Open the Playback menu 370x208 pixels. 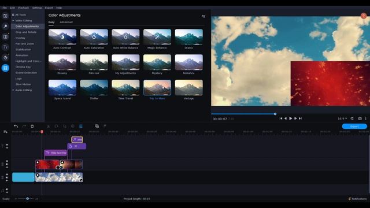click(x=24, y=8)
